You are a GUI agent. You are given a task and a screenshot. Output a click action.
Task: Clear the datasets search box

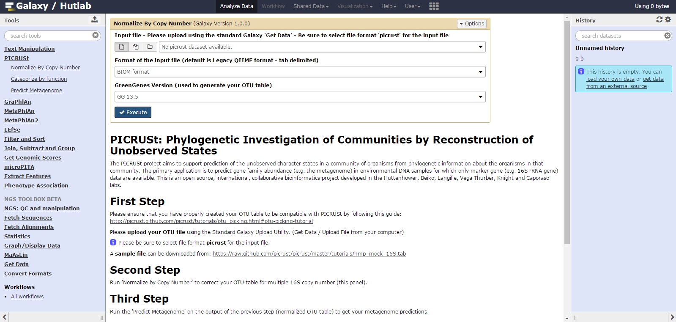coord(667,36)
